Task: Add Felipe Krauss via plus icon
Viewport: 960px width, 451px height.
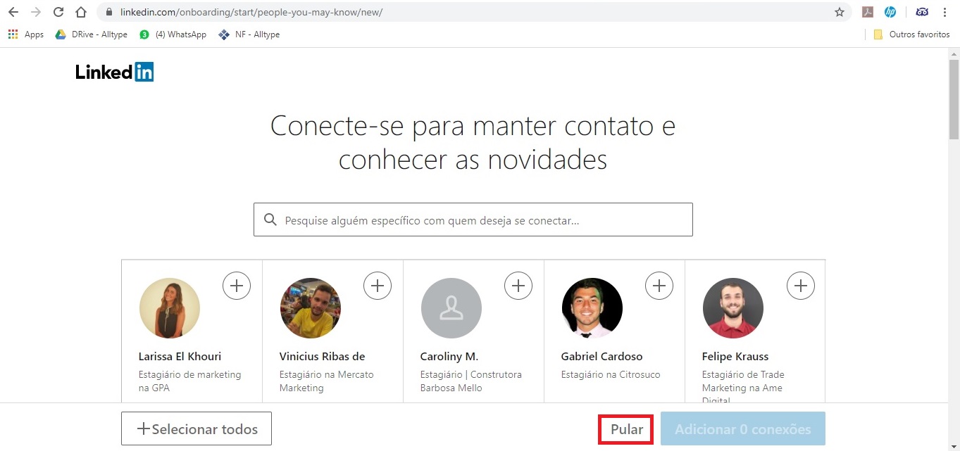Action: click(x=800, y=286)
